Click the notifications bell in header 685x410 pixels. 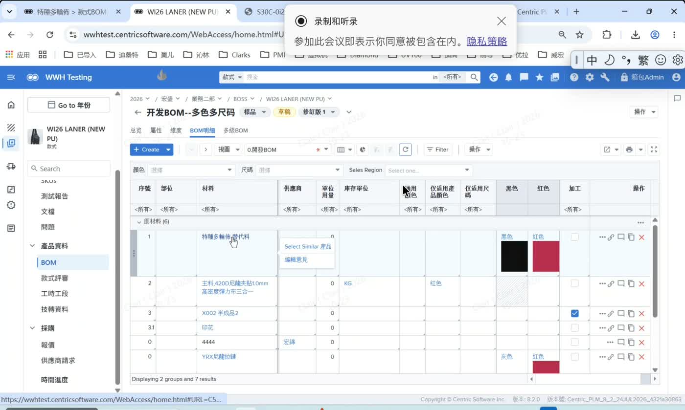(x=509, y=77)
